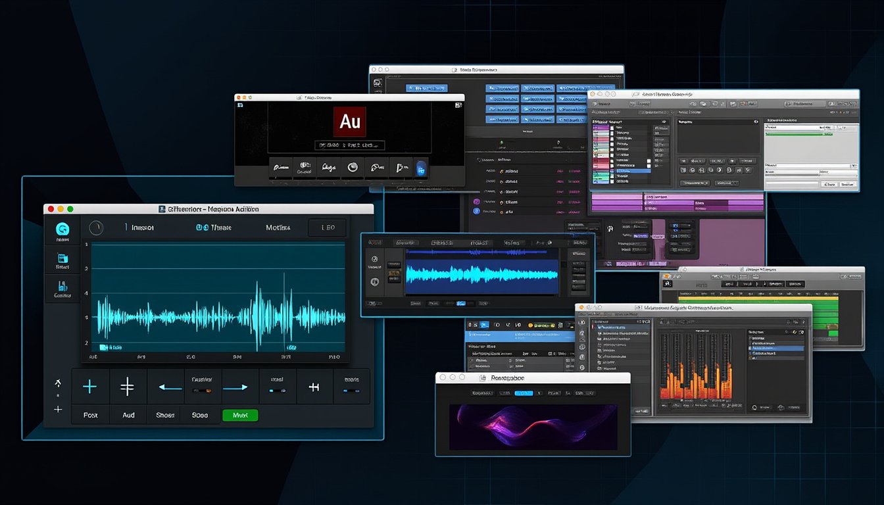
Task: Click the blue waveform in the middle editor window
Action: click(482, 274)
